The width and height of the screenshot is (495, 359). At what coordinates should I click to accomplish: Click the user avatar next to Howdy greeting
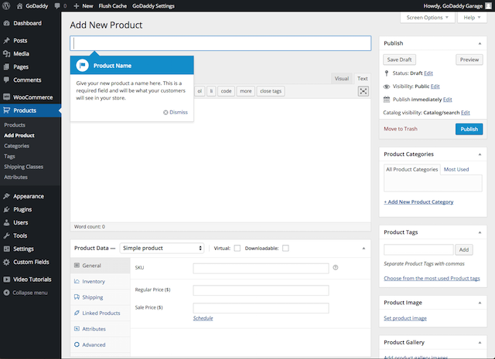(x=488, y=5)
